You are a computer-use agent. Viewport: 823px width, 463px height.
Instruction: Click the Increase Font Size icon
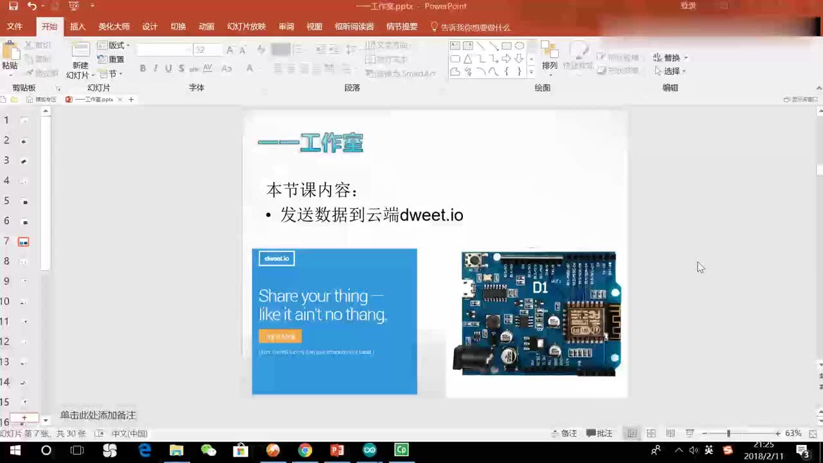click(x=230, y=50)
